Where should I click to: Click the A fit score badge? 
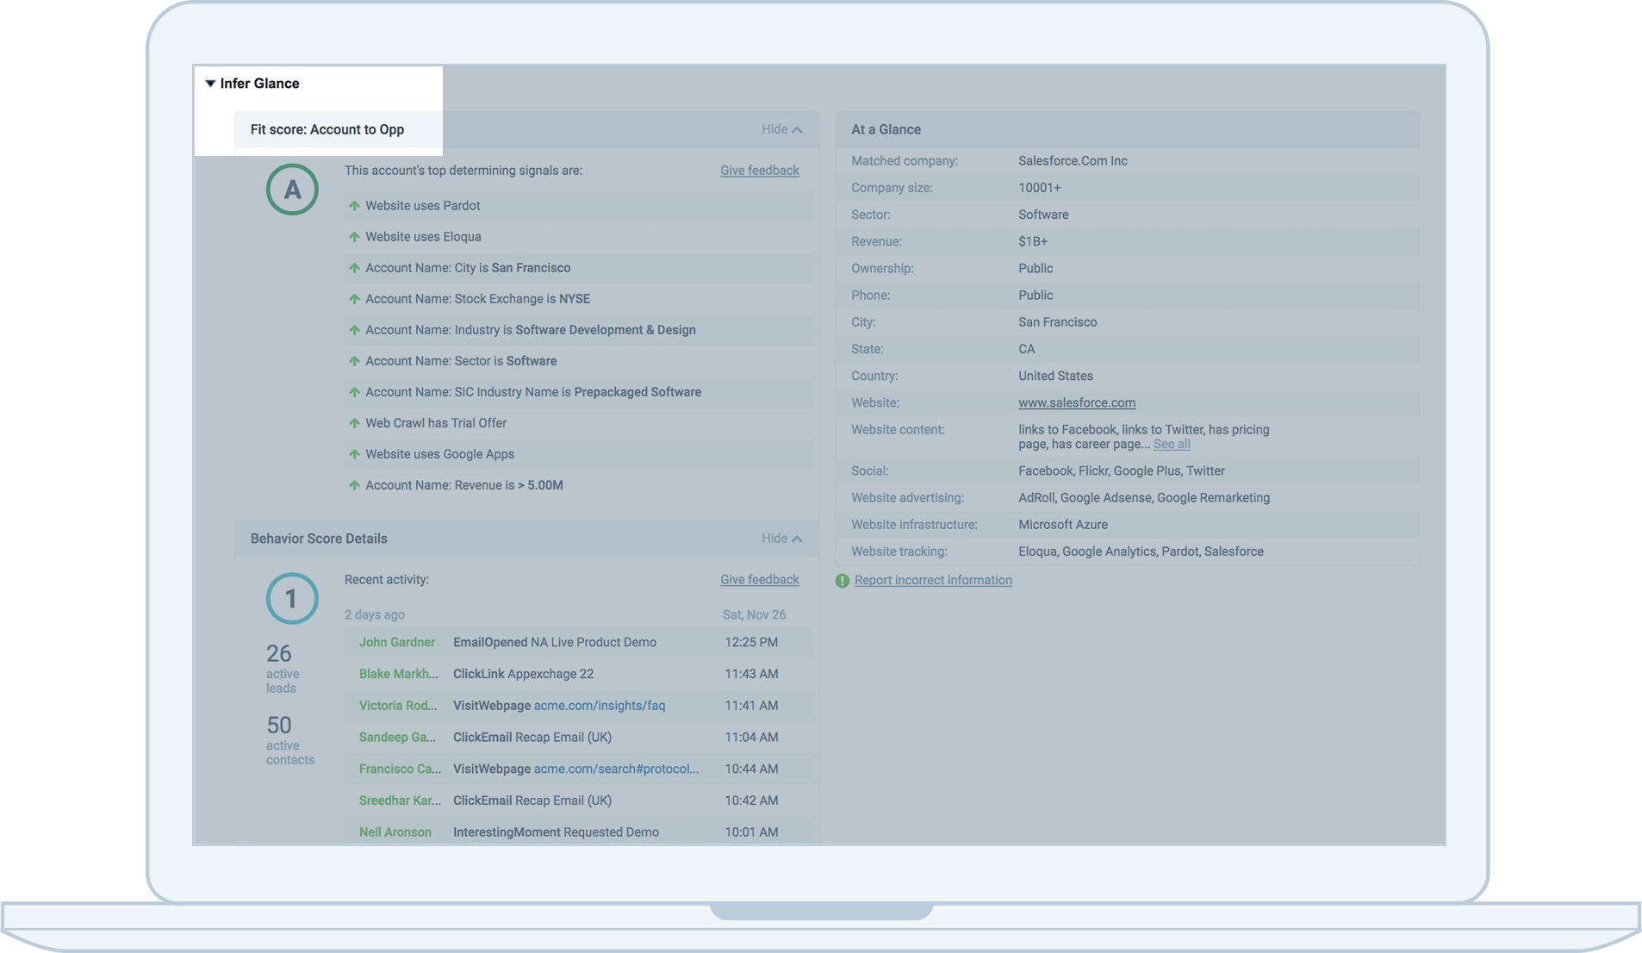pos(292,190)
